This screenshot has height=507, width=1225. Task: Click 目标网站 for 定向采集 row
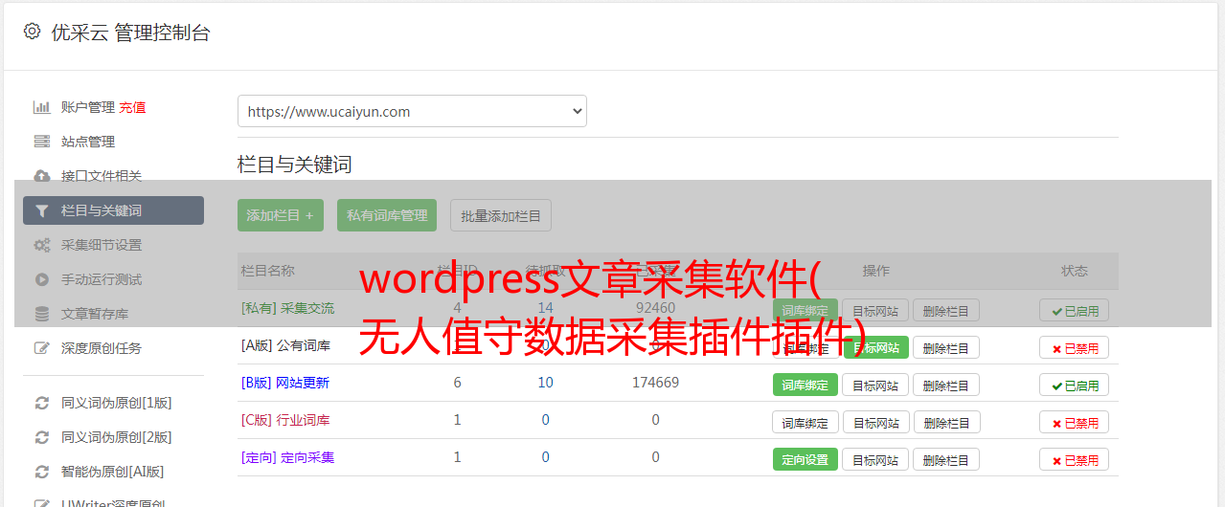coord(875,459)
